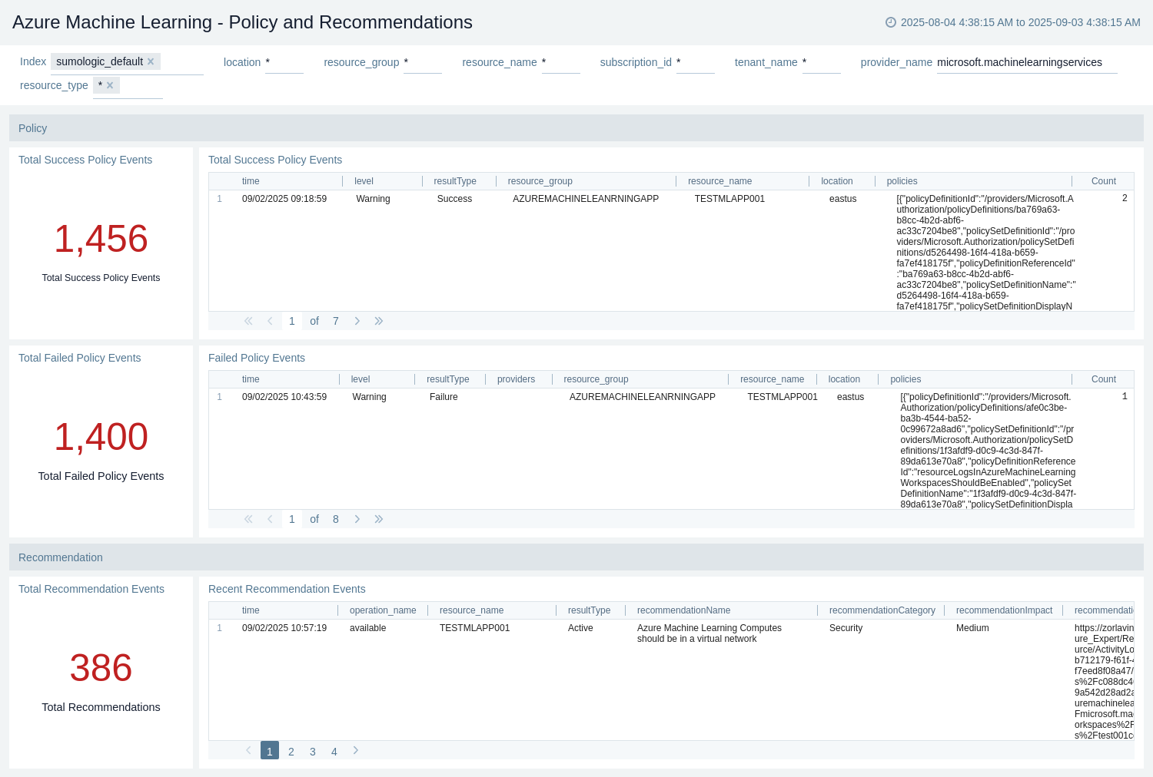Sort Recommendation table by recommendationCategory column
The height and width of the screenshot is (777, 1153).
click(882, 610)
